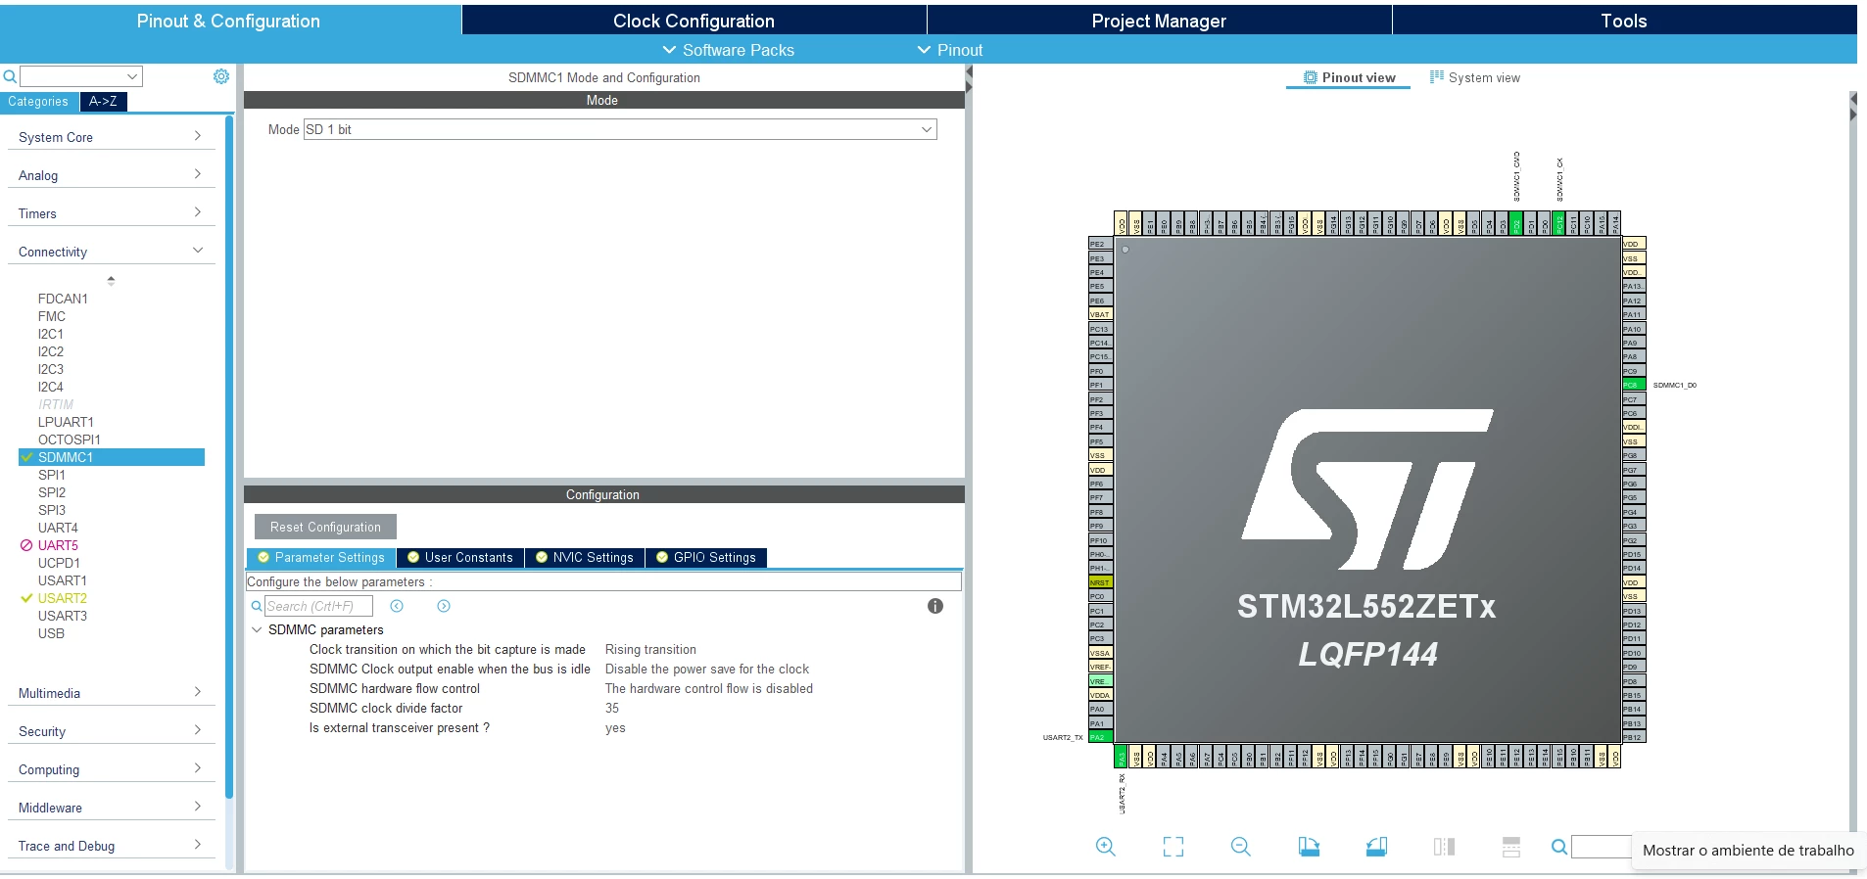Select USART2 in the Connectivity list

click(x=62, y=598)
